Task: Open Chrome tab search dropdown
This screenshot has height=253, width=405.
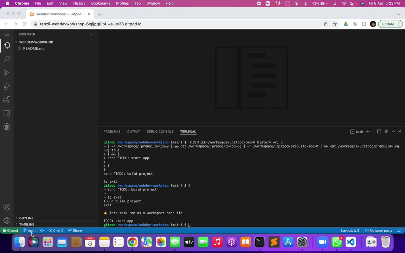Action: [x=399, y=14]
